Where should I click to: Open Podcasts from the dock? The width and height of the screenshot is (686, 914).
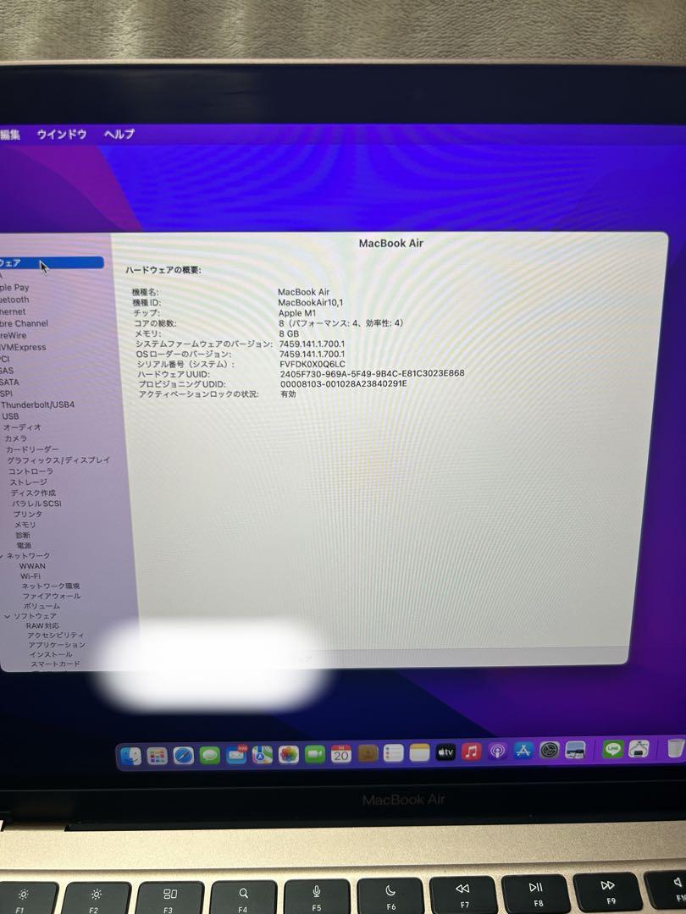click(498, 751)
